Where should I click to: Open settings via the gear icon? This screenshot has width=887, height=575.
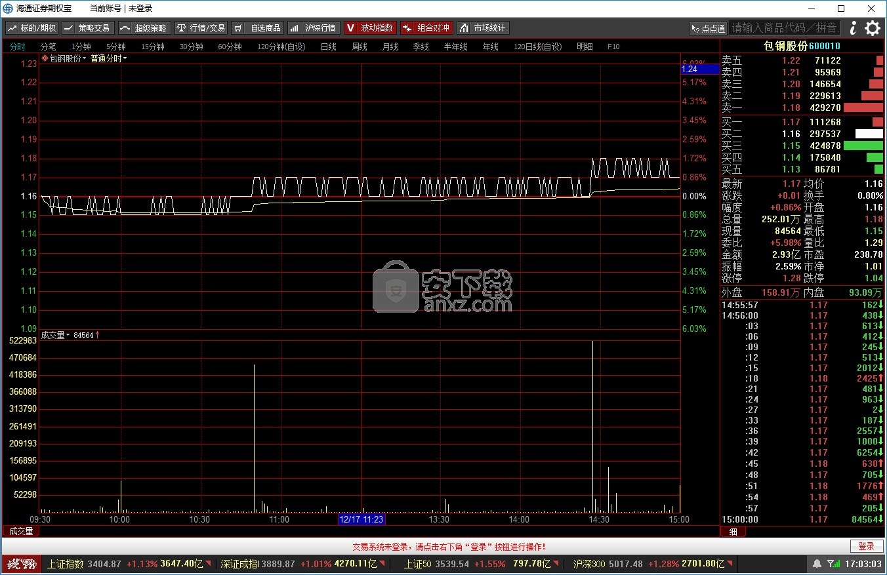tap(872, 28)
